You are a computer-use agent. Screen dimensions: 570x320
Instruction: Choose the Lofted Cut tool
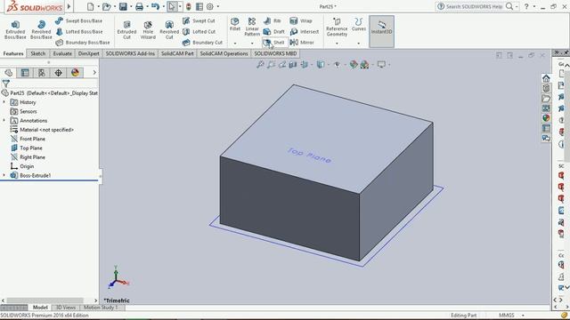click(x=199, y=32)
